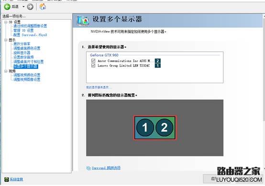265x186 pixels.
Task: Click the green Back arrow icon
Action: point(7,7)
